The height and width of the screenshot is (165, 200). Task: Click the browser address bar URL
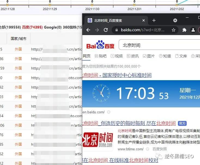tap(143, 30)
